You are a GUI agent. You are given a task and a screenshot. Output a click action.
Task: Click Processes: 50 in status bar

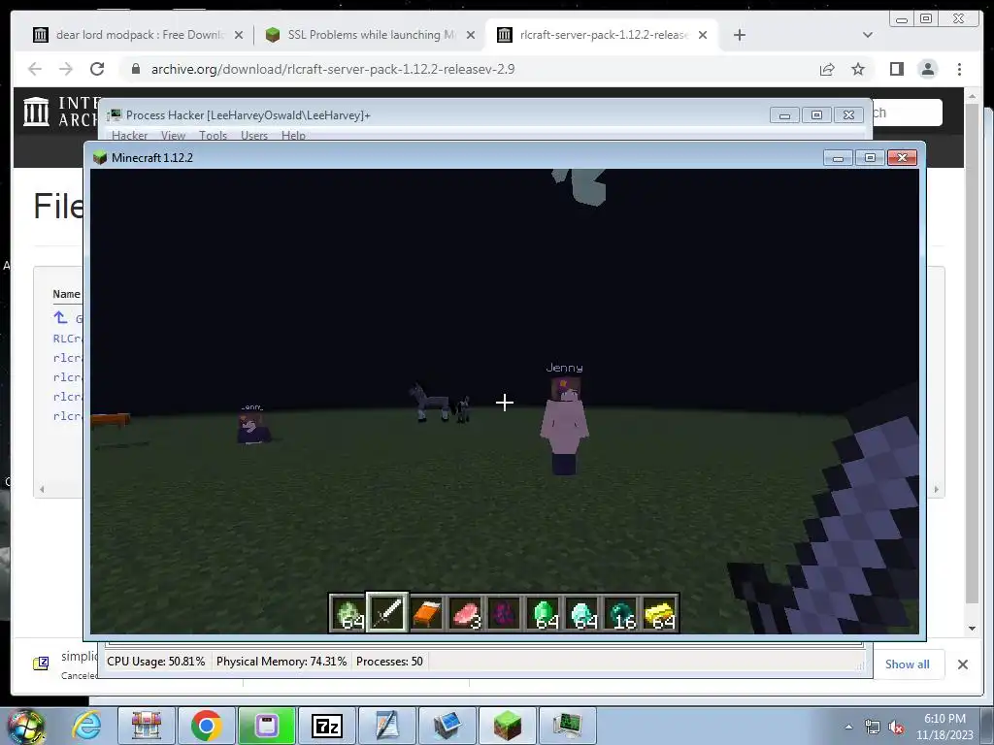(x=389, y=662)
